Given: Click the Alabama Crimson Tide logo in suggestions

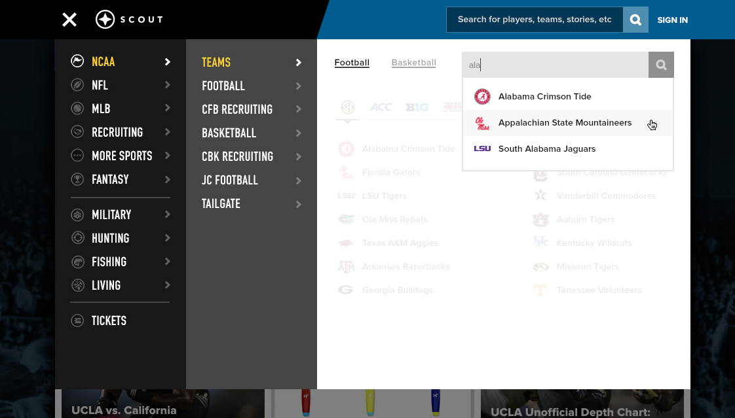Looking at the screenshot, I should (482, 96).
